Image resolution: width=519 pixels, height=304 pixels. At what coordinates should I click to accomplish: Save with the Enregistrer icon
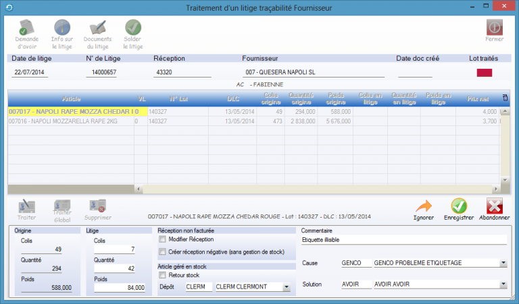(459, 205)
